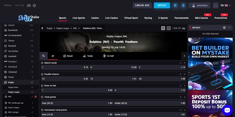Collapse the Draw no bet chevron
235x117 pixels.
click(185, 86)
